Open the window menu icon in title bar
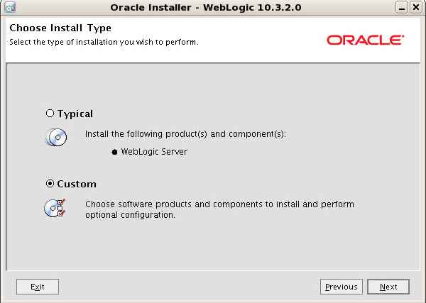Image resolution: width=426 pixels, height=303 pixels. 8,8
